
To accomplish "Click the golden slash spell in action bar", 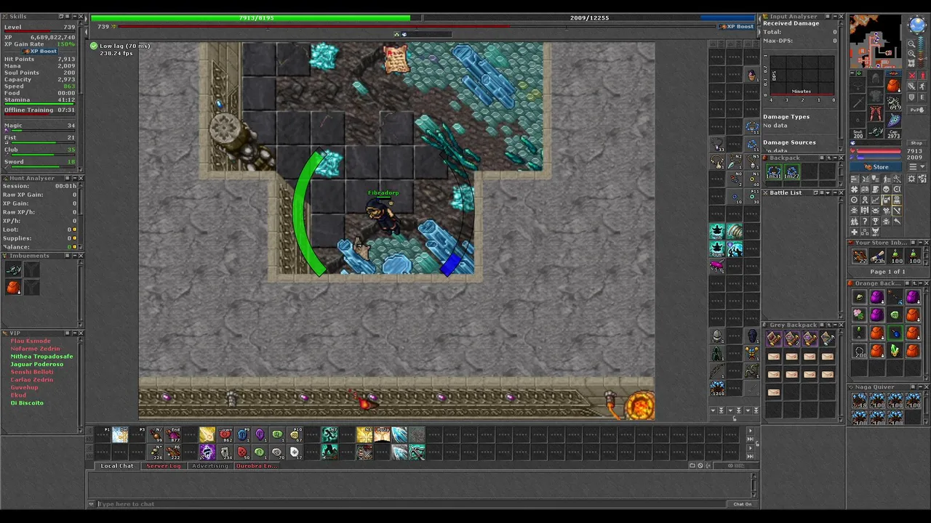I will coord(207,434).
